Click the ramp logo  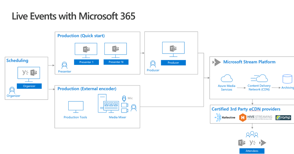[283, 118]
